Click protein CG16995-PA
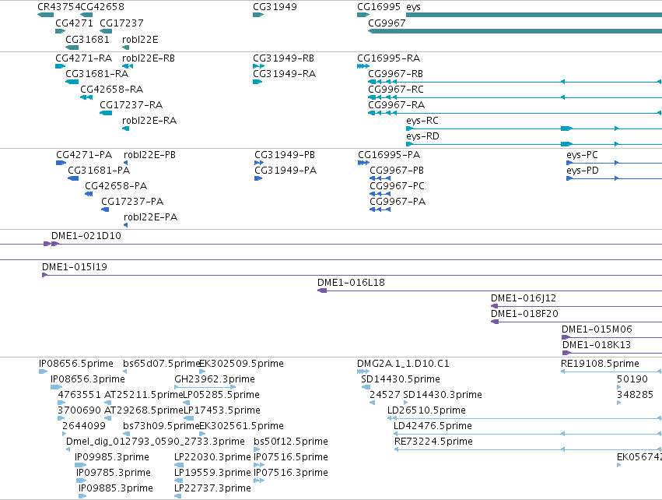Screen dimensions: 662x500 coord(389,155)
